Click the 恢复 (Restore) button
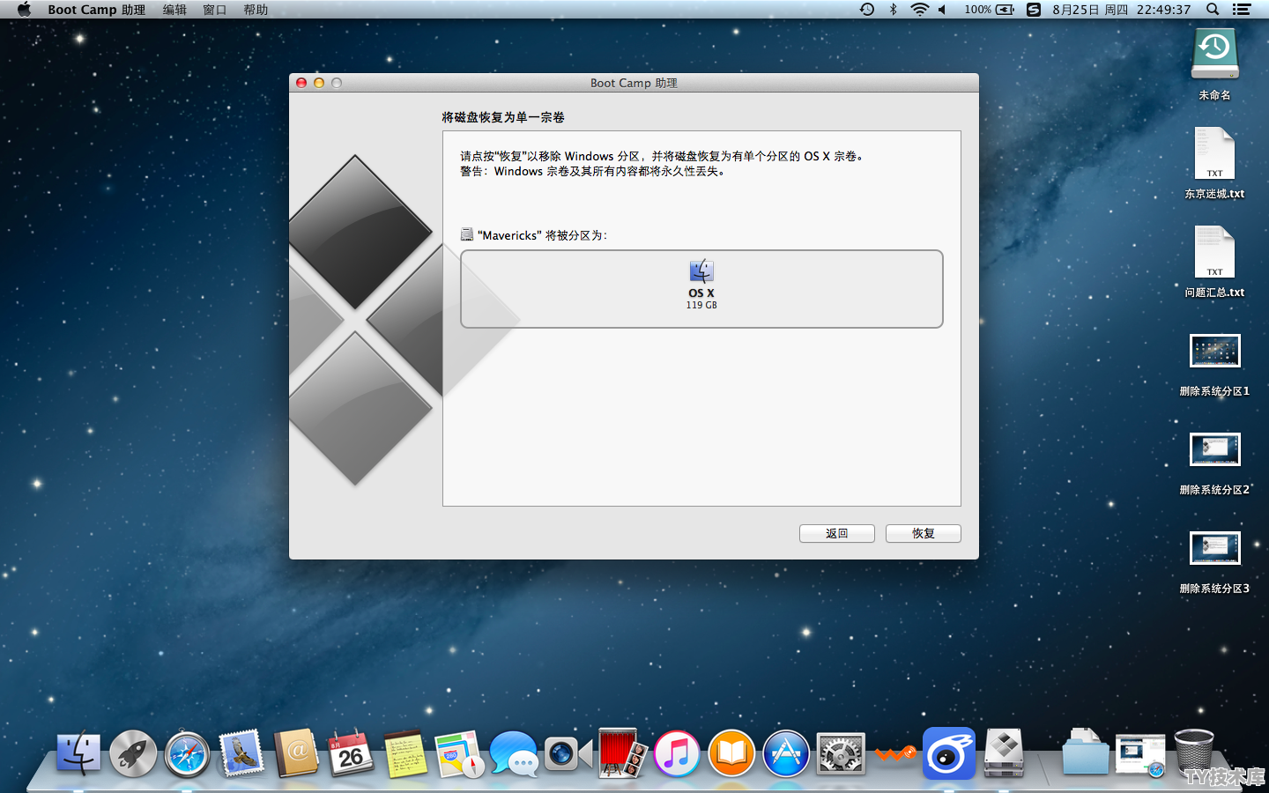1269x793 pixels. click(x=923, y=534)
